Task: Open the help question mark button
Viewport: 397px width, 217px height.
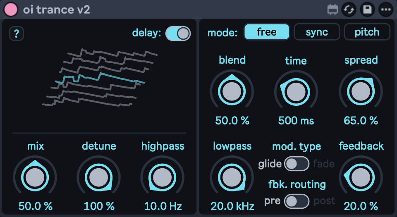Action: point(17,34)
